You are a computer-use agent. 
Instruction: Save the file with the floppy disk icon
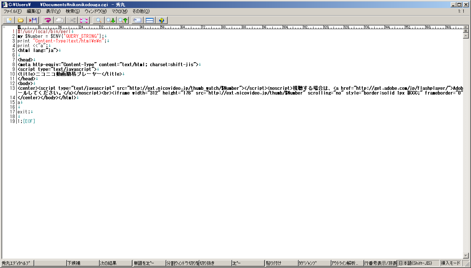(x=33, y=20)
